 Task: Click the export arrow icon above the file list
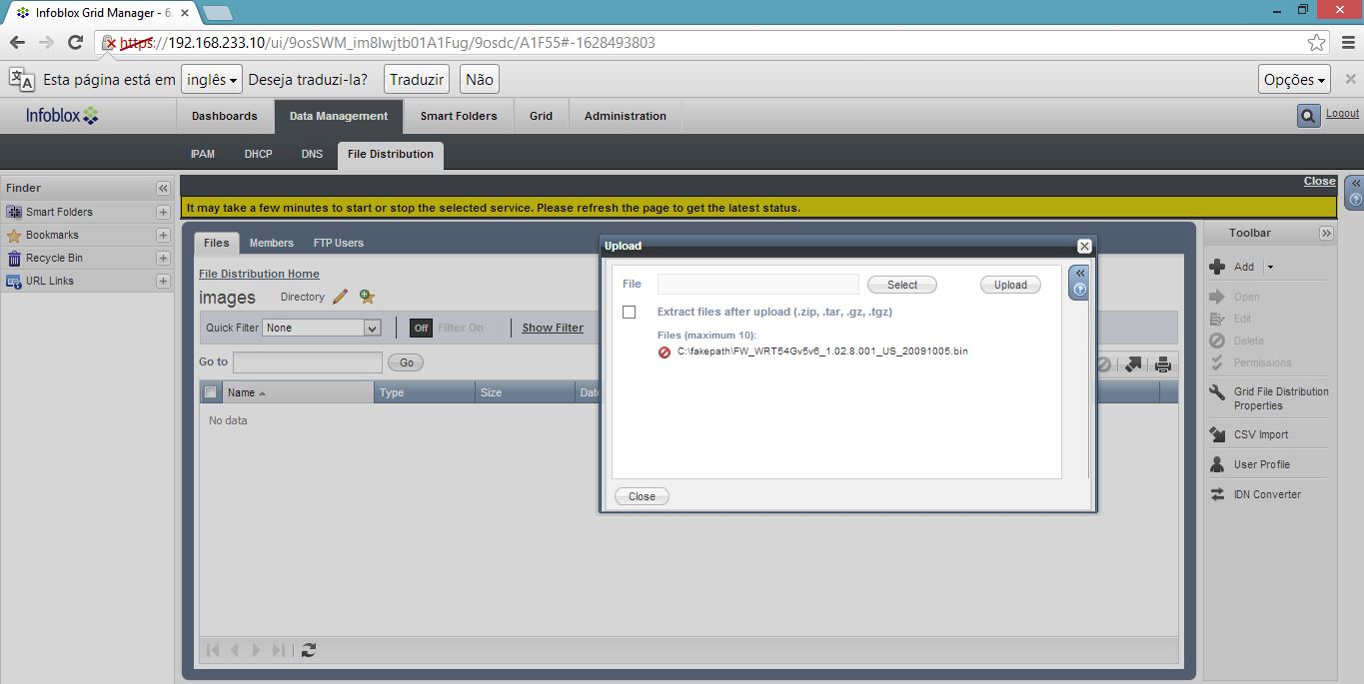1134,364
